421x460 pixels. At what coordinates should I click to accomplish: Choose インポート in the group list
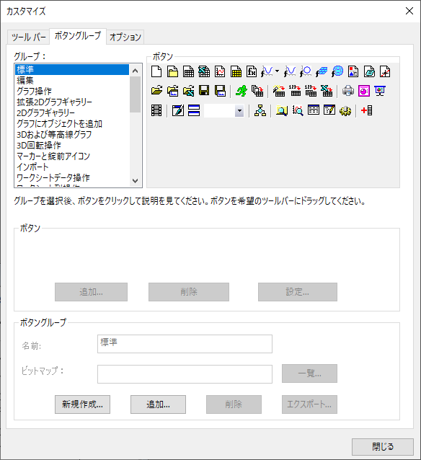(x=72, y=167)
